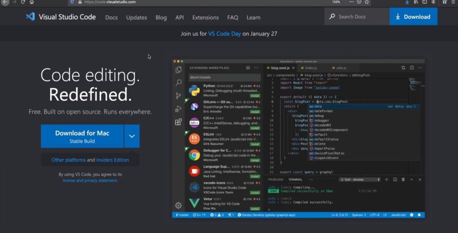Select Extensions icon in screenshot activity bar
Screen dimensions: 458x233
178,122
